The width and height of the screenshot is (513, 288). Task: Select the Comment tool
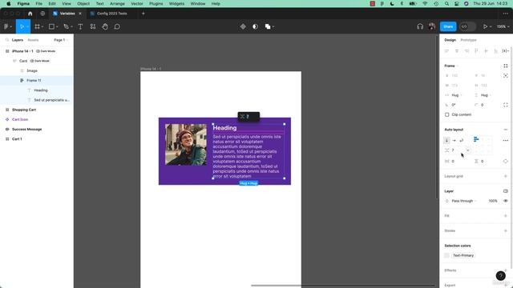(x=117, y=26)
